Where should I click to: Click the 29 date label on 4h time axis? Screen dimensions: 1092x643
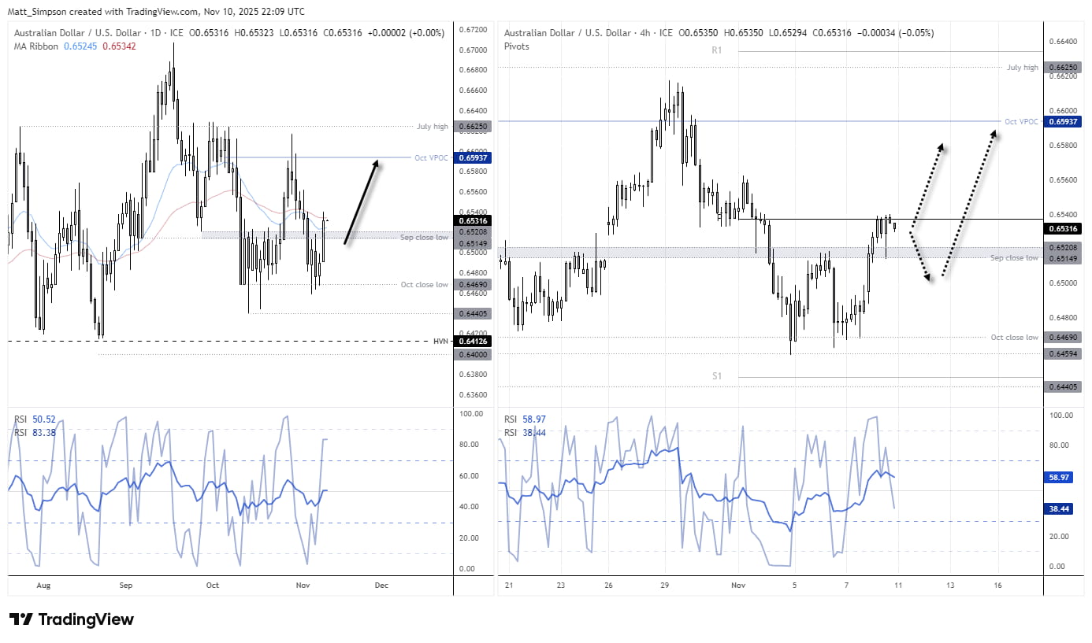point(665,586)
